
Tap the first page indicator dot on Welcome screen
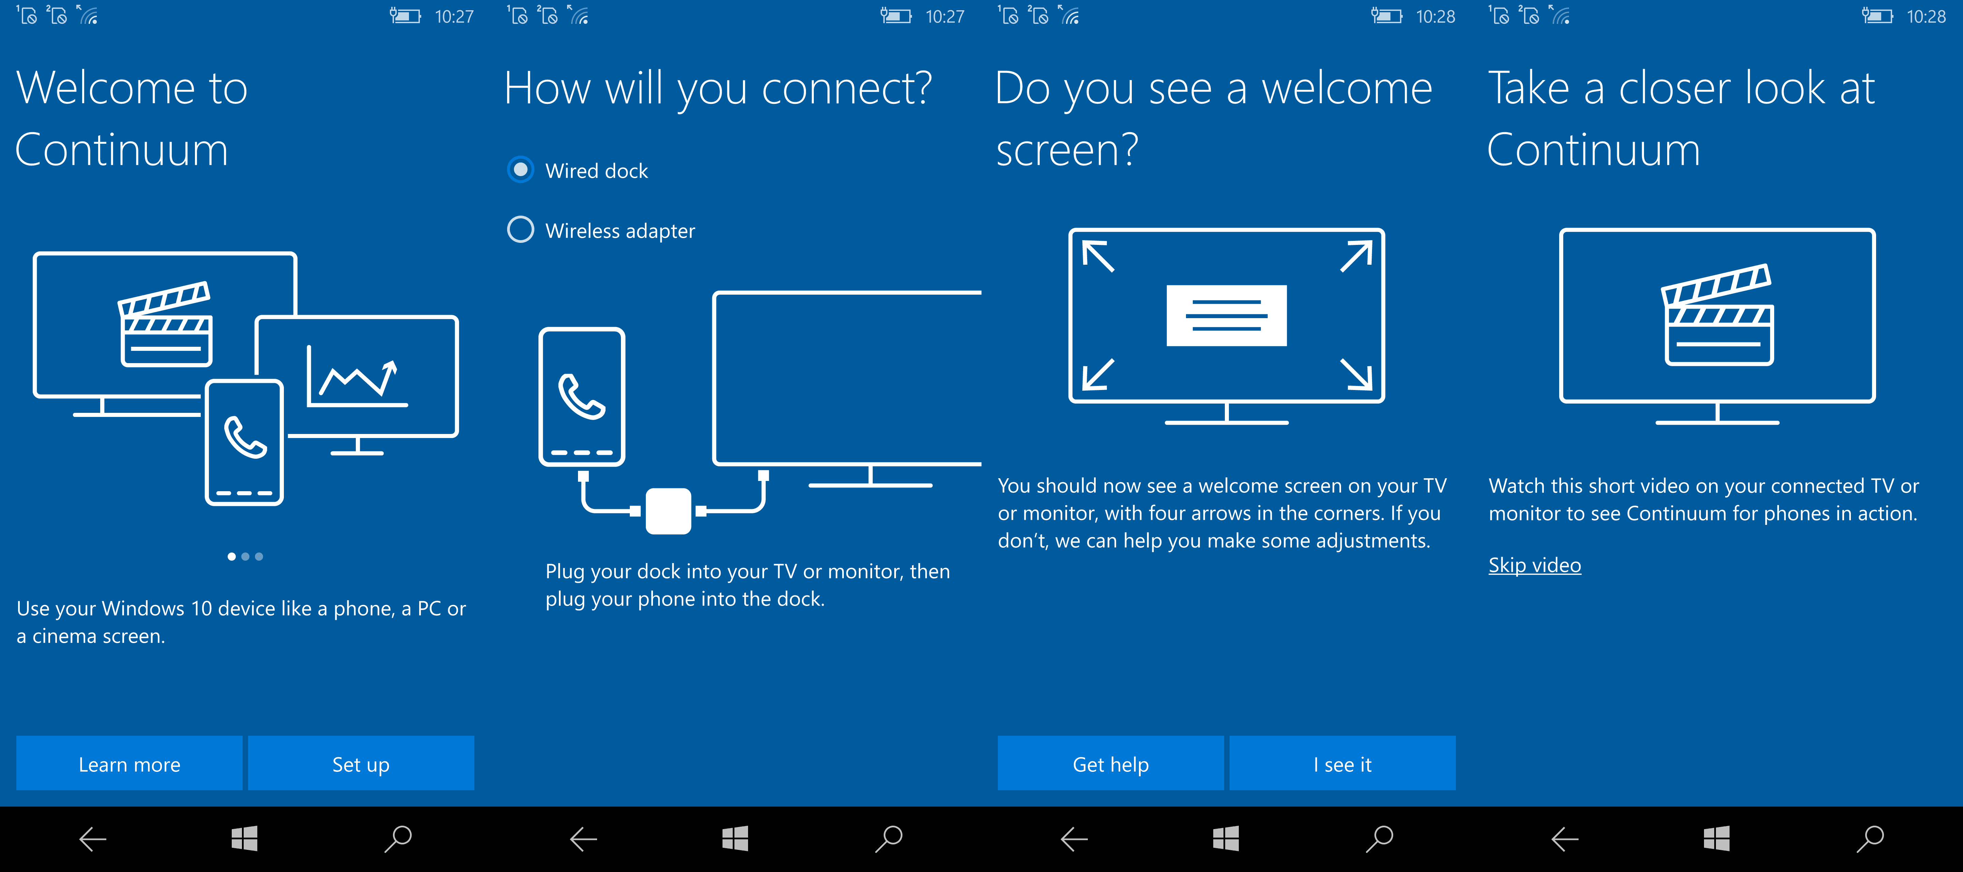(x=232, y=557)
